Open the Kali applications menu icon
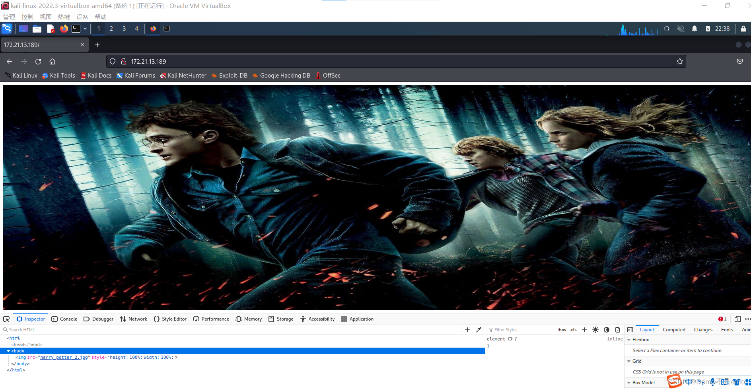 (x=7, y=29)
